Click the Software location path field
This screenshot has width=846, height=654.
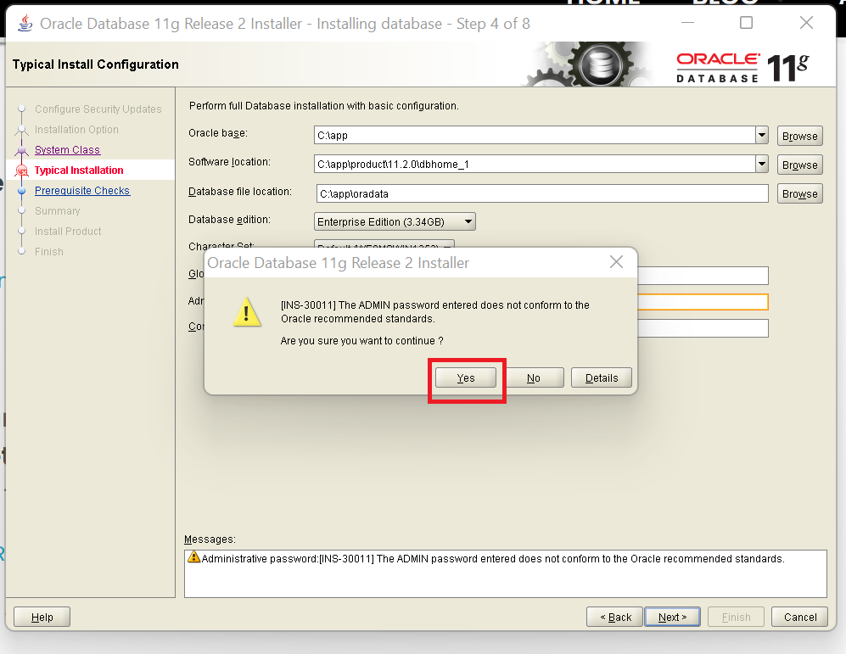coord(535,164)
